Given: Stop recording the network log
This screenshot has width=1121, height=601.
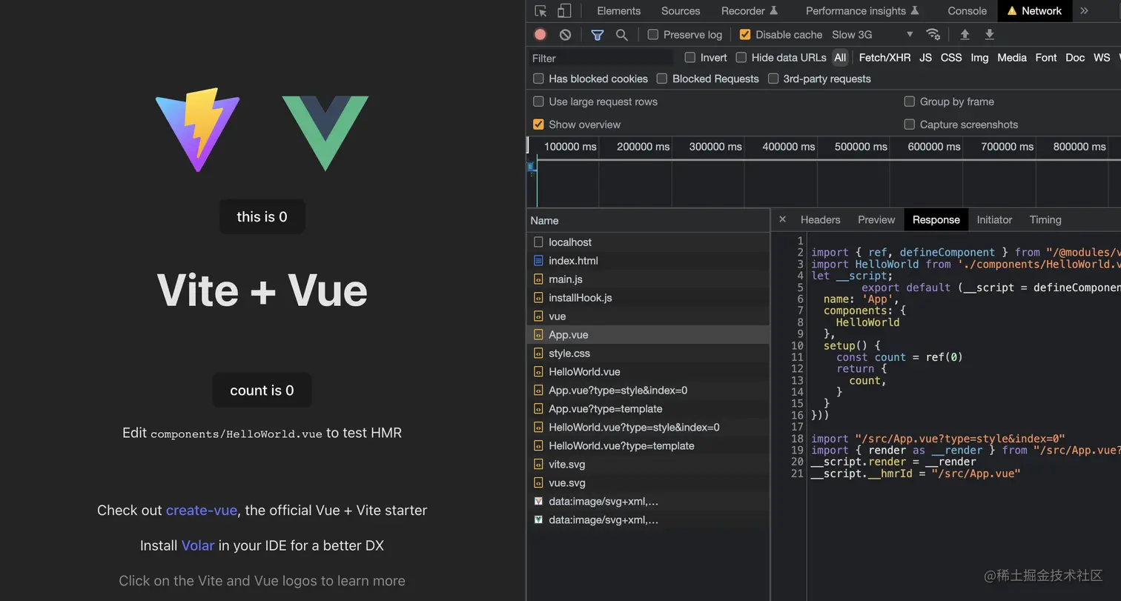Looking at the screenshot, I should tap(540, 35).
